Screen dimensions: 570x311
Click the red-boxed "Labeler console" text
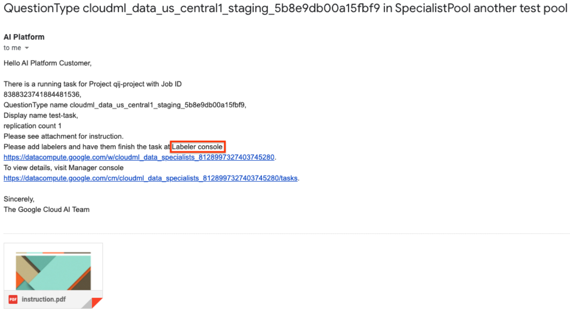tap(197, 147)
